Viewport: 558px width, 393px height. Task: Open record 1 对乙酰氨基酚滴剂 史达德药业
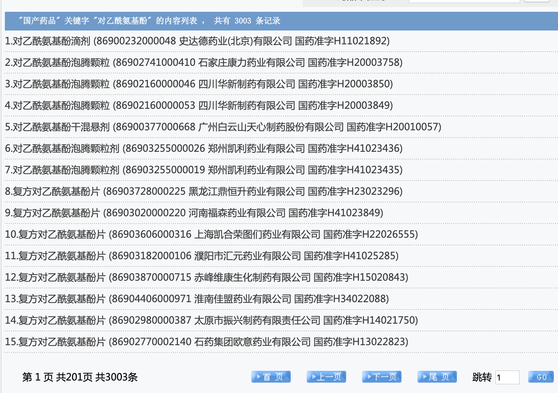coord(197,41)
